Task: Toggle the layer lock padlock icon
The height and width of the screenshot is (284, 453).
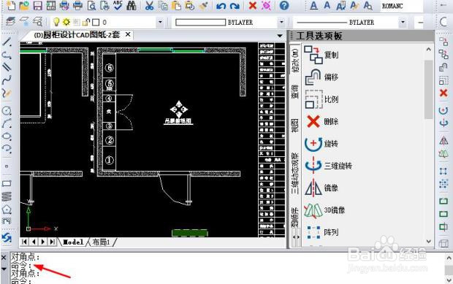Action: tap(86, 22)
